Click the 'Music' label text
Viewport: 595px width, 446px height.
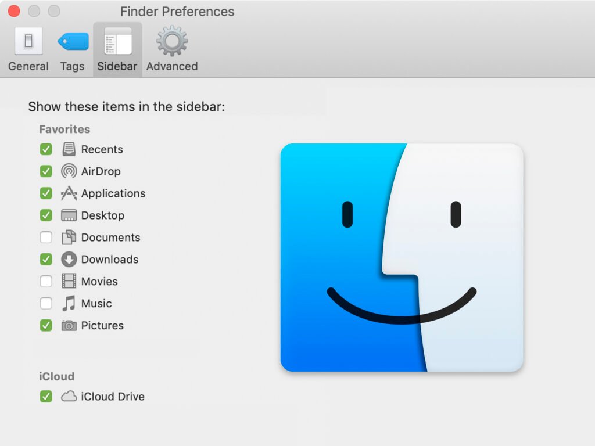97,303
